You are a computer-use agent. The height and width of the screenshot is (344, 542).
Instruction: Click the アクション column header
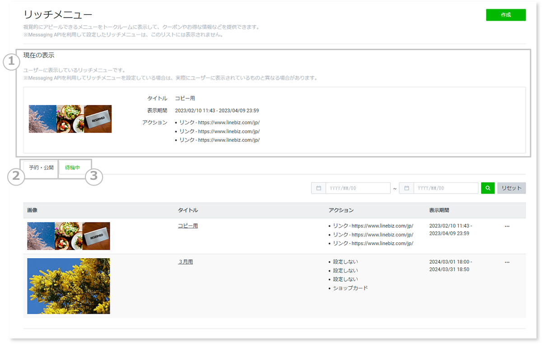pos(341,210)
